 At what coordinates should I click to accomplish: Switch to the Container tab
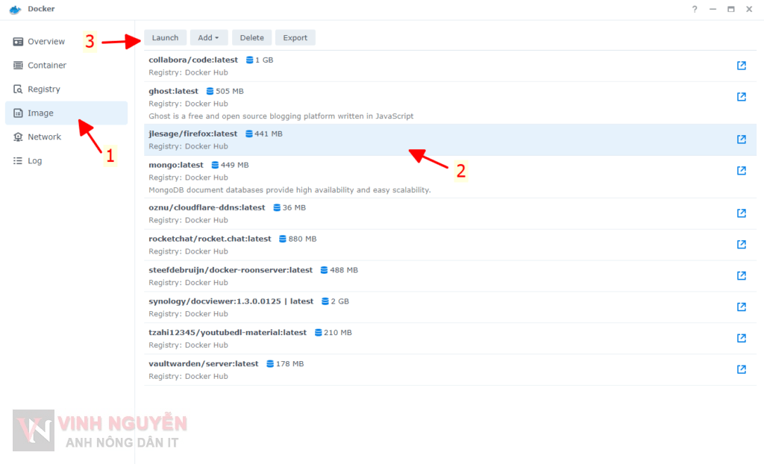pyautogui.click(x=16, y=65)
